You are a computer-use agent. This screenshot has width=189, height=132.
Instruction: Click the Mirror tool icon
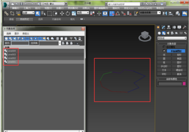point(165,13)
